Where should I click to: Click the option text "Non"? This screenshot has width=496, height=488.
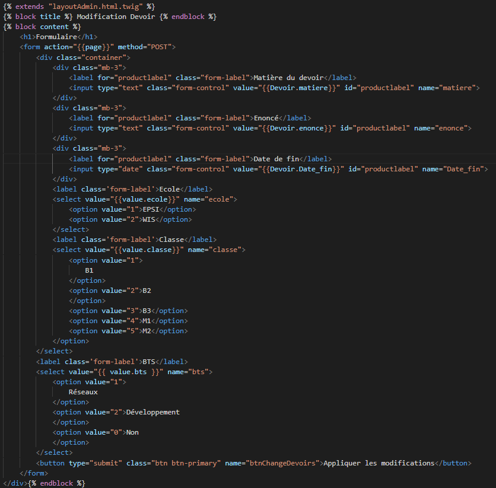132,433
